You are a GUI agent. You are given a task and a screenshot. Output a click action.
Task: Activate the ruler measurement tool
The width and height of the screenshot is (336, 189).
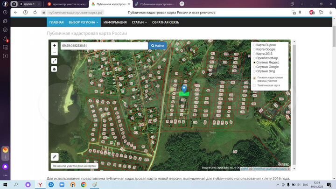tap(55, 157)
